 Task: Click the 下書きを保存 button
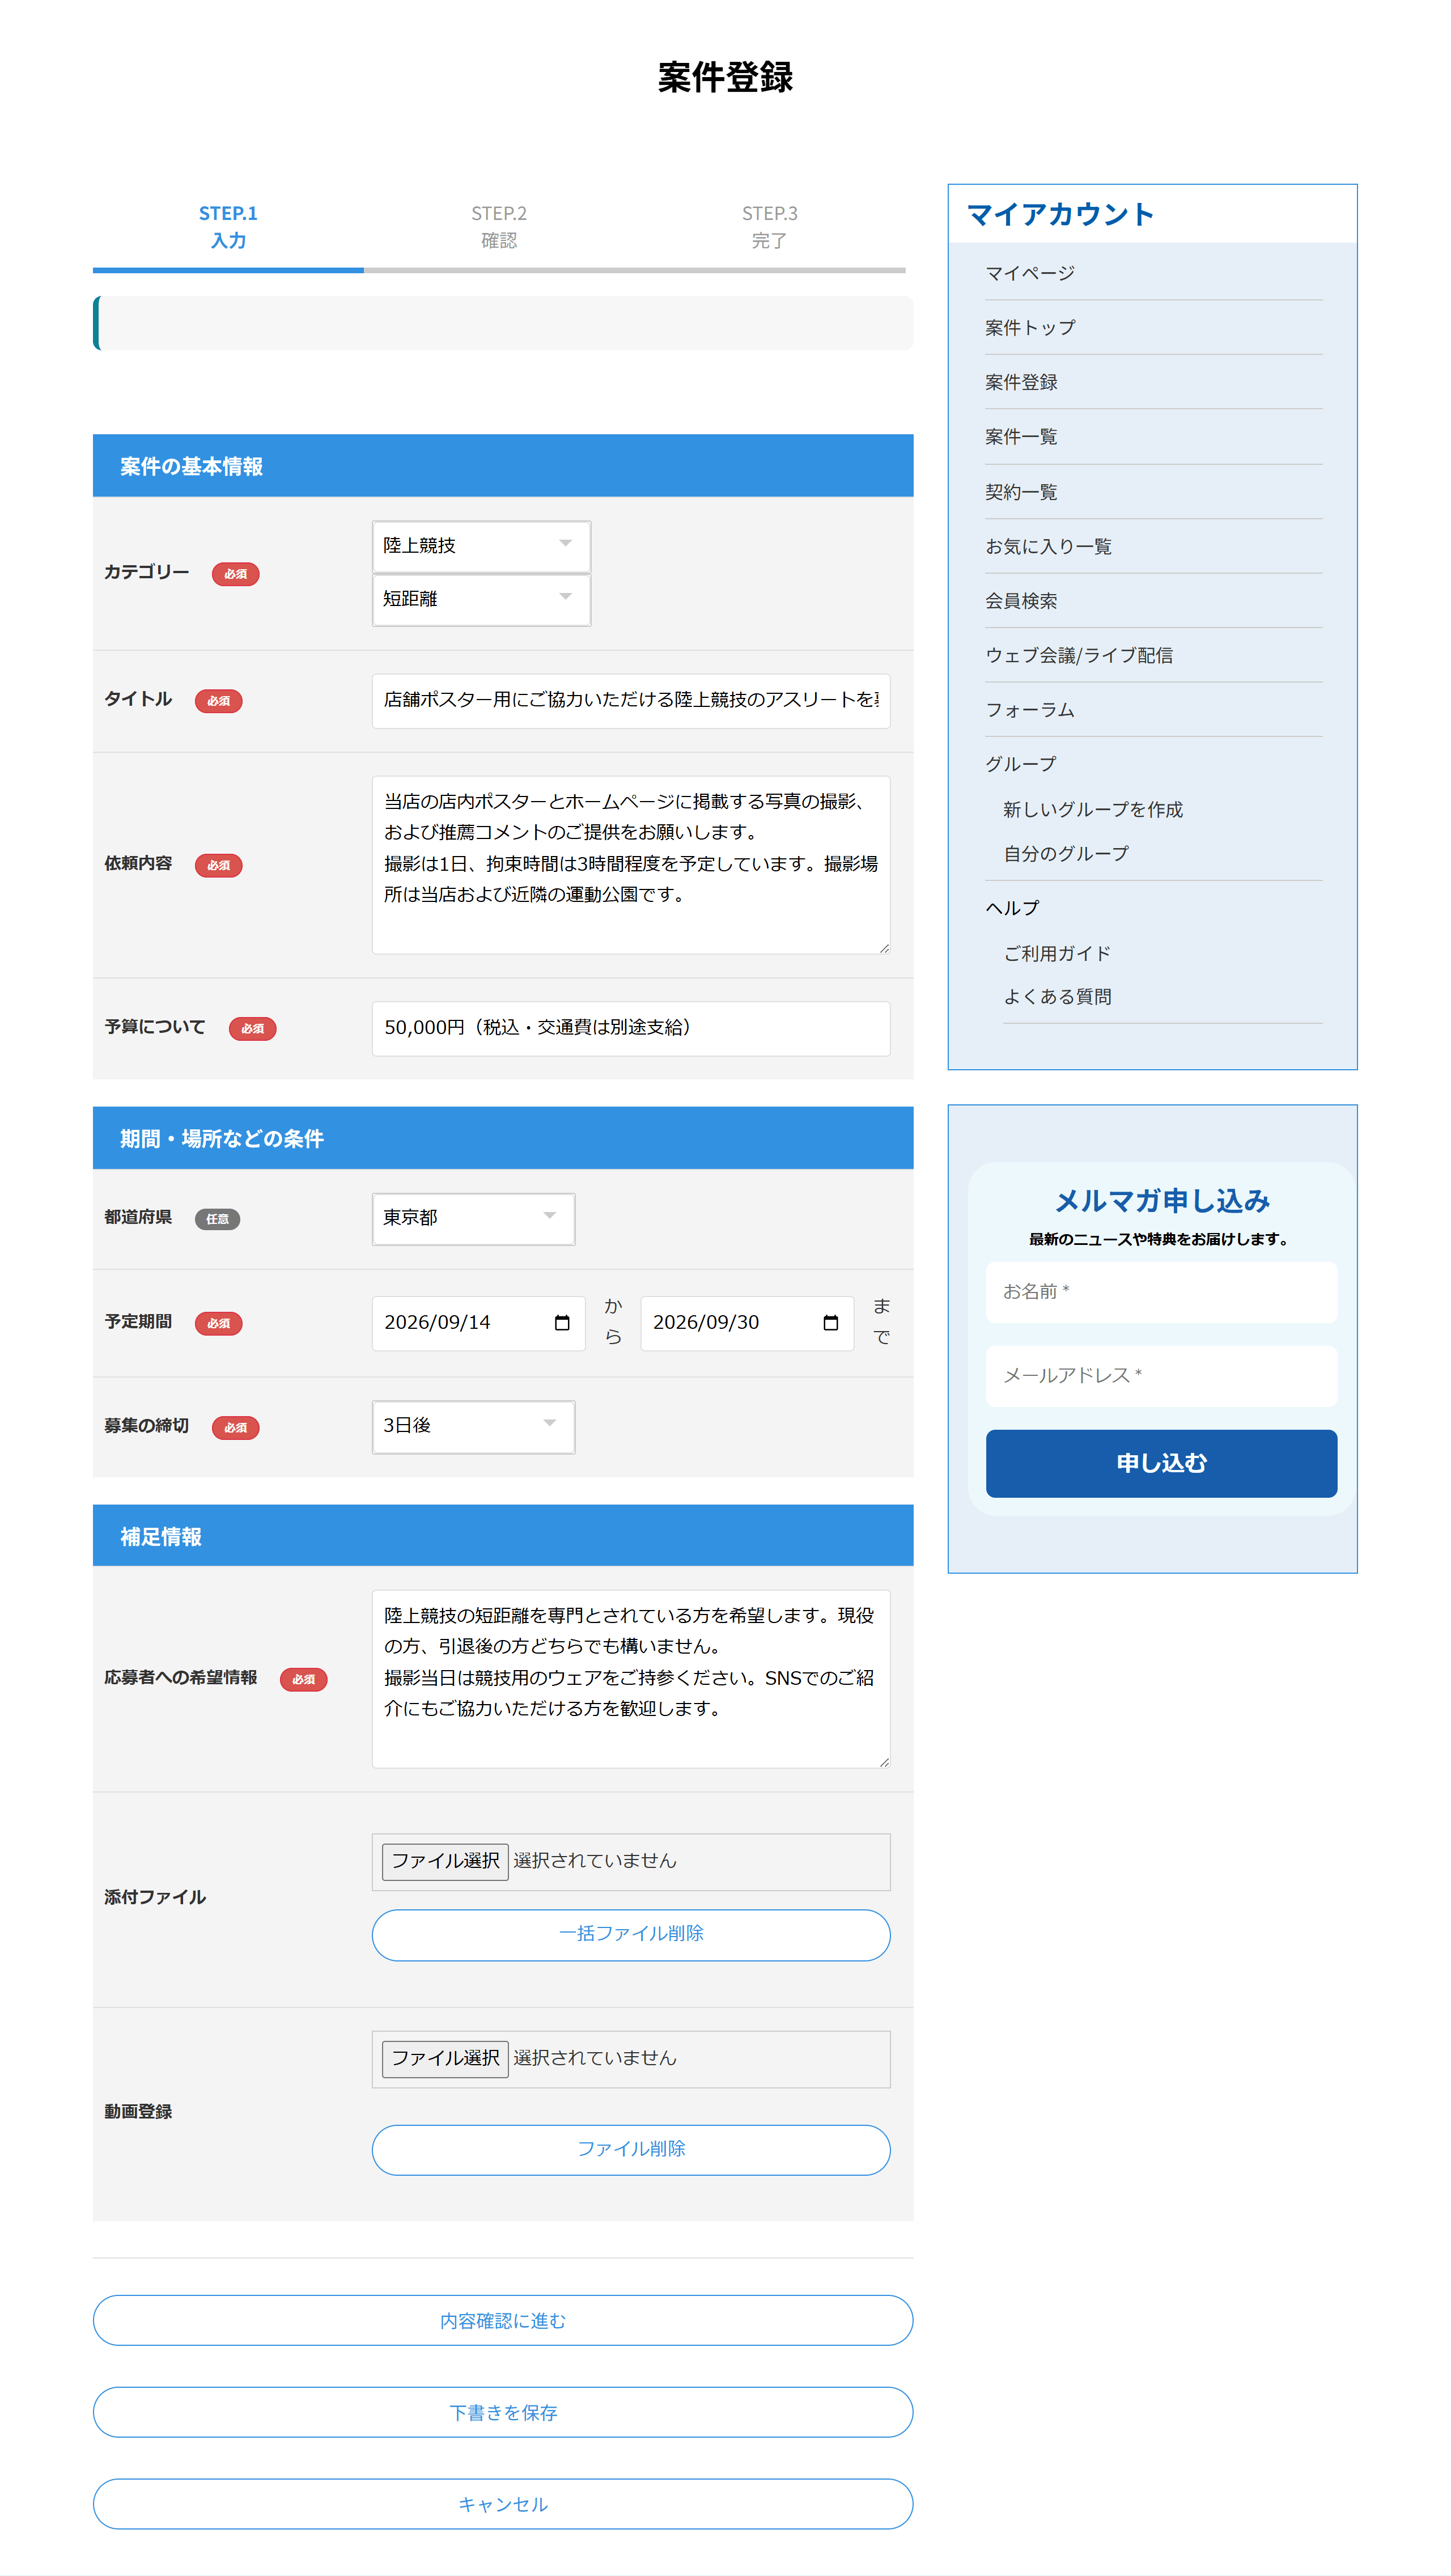[503, 2412]
